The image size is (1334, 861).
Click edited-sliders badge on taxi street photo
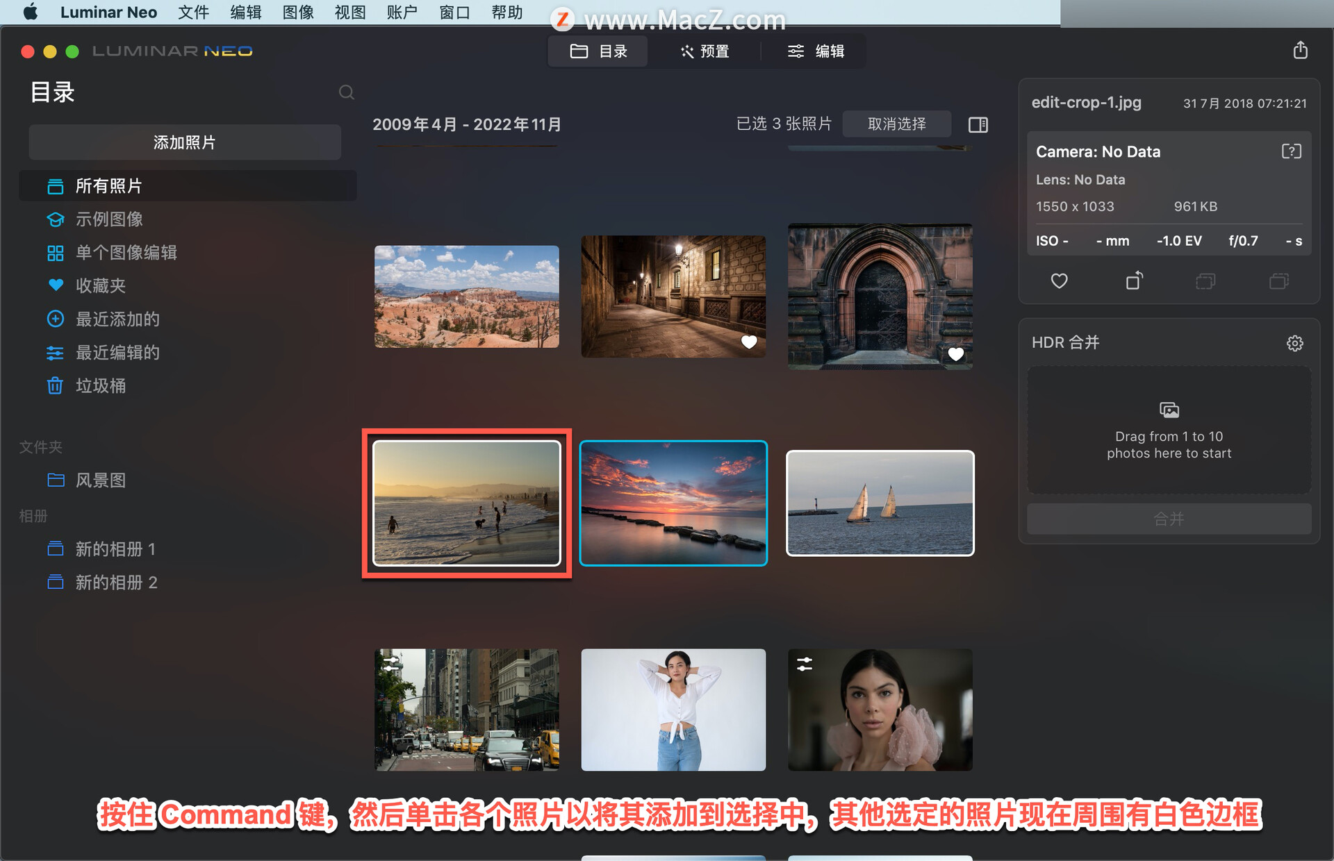point(391,663)
